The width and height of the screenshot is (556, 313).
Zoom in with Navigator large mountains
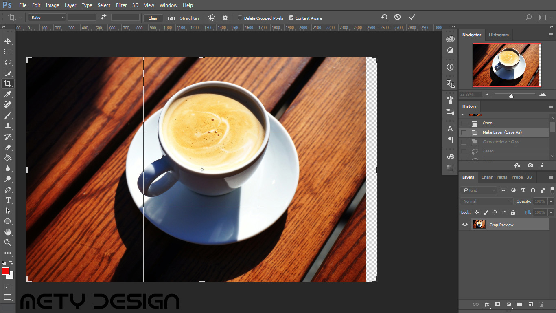[543, 95]
